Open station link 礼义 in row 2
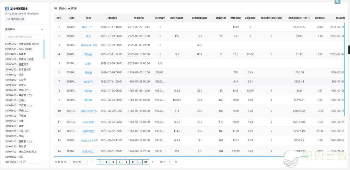 click(88, 36)
